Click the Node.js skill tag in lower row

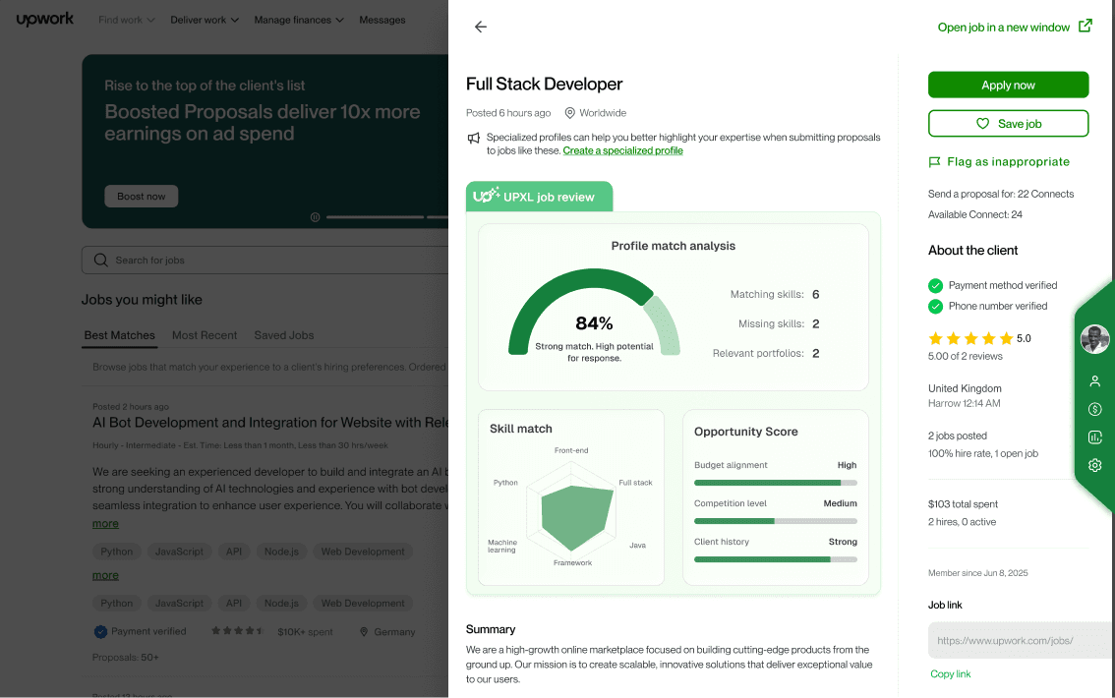click(x=281, y=604)
